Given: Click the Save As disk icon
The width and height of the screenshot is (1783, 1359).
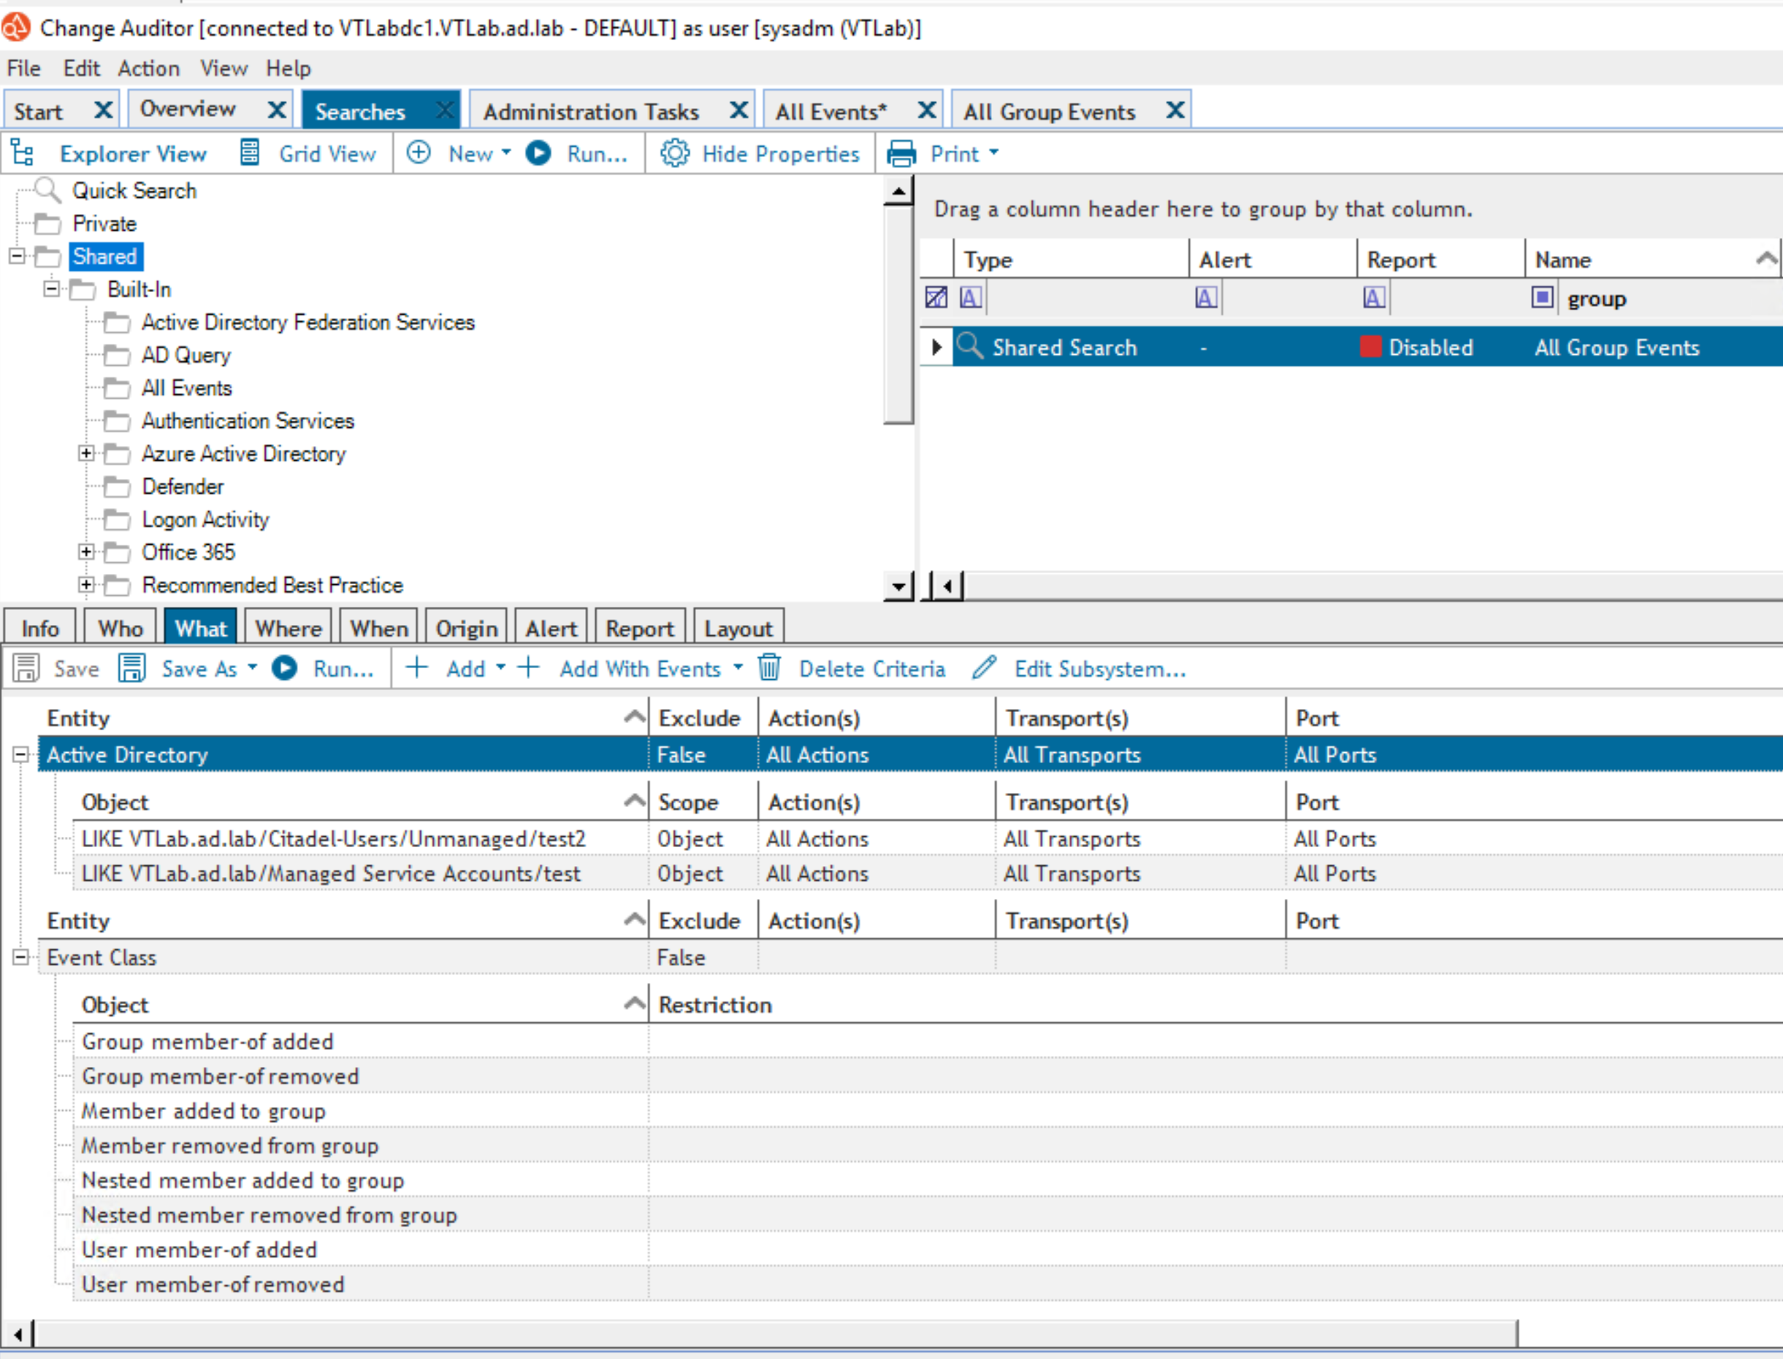Looking at the screenshot, I should [132, 668].
